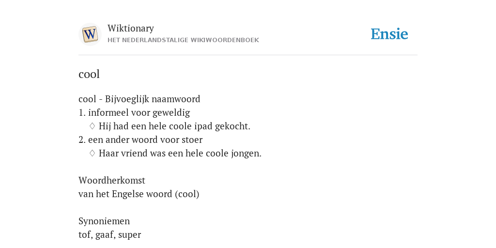This screenshot has height=248, width=496.
Task: Click definition 'een ander woord voor stoer'
Action: coord(145,140)
